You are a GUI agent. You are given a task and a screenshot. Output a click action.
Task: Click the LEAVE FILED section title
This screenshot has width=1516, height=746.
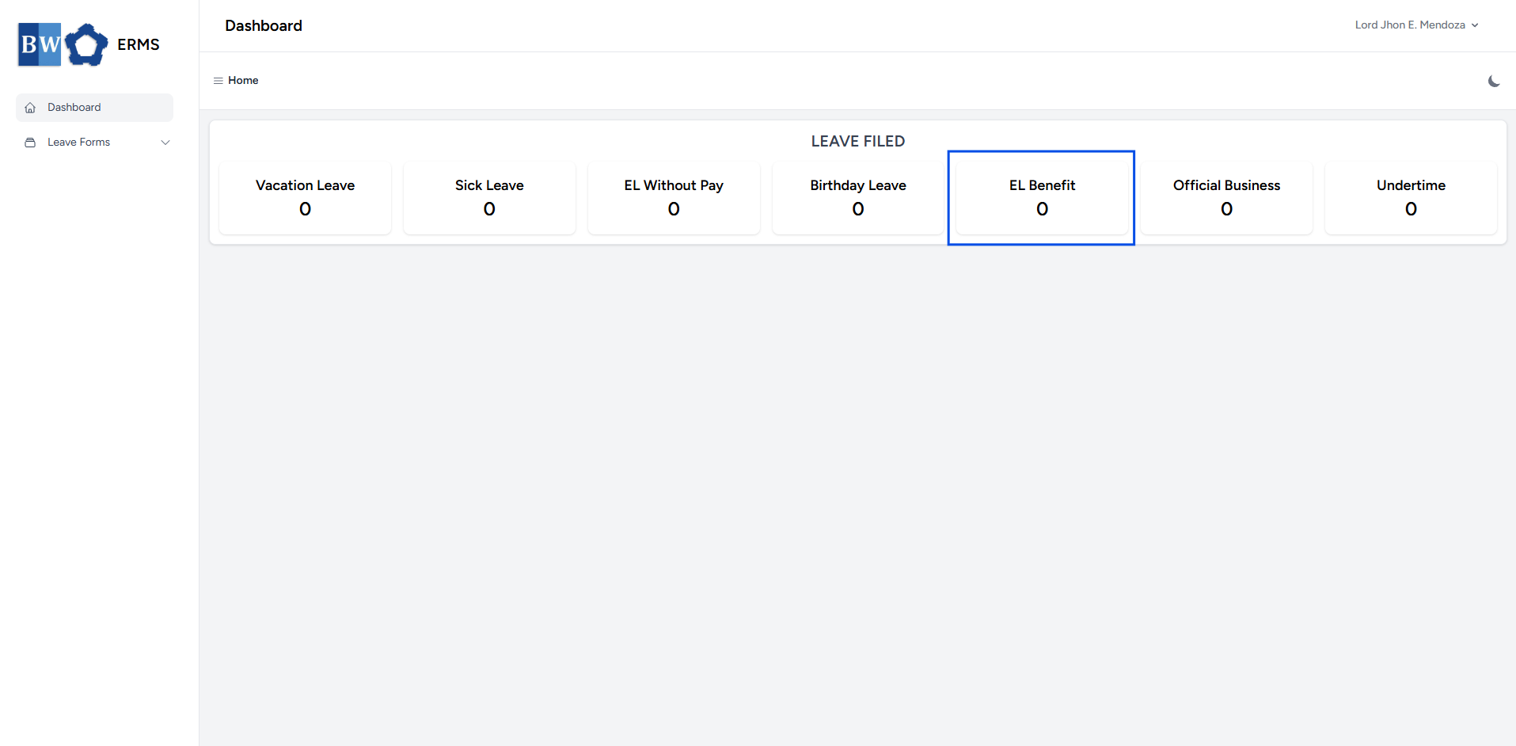858,142
